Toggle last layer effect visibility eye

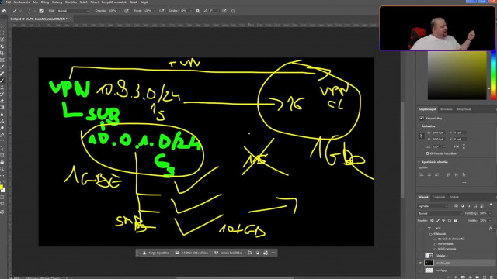[x=435, y=249]
